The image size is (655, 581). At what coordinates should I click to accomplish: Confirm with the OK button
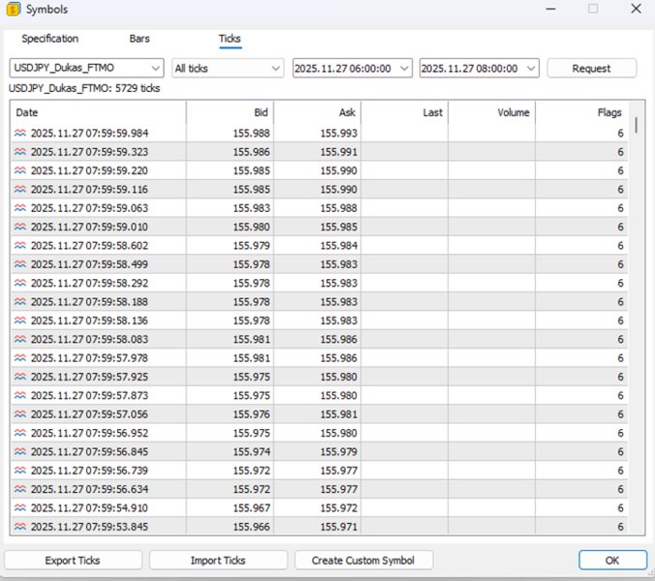(x=612, y=560)
